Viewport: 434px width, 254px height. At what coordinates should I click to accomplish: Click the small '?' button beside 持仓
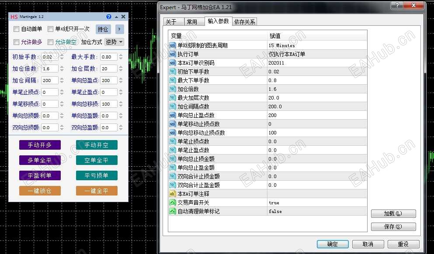point(119,29)
